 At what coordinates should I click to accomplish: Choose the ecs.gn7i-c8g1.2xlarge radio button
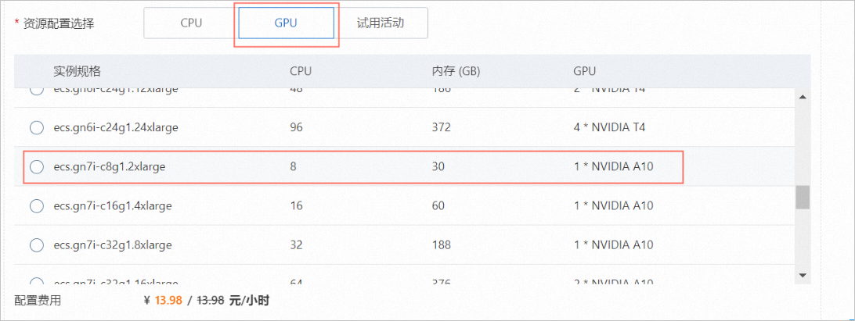(37, 166)
